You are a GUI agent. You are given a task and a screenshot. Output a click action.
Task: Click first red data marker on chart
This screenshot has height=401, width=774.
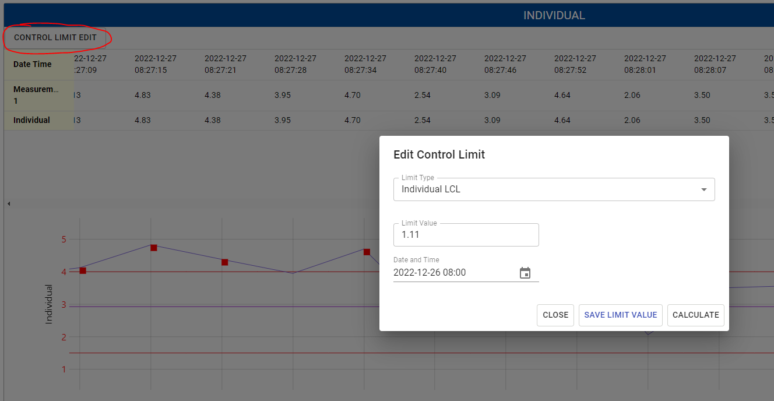point(83,270)
